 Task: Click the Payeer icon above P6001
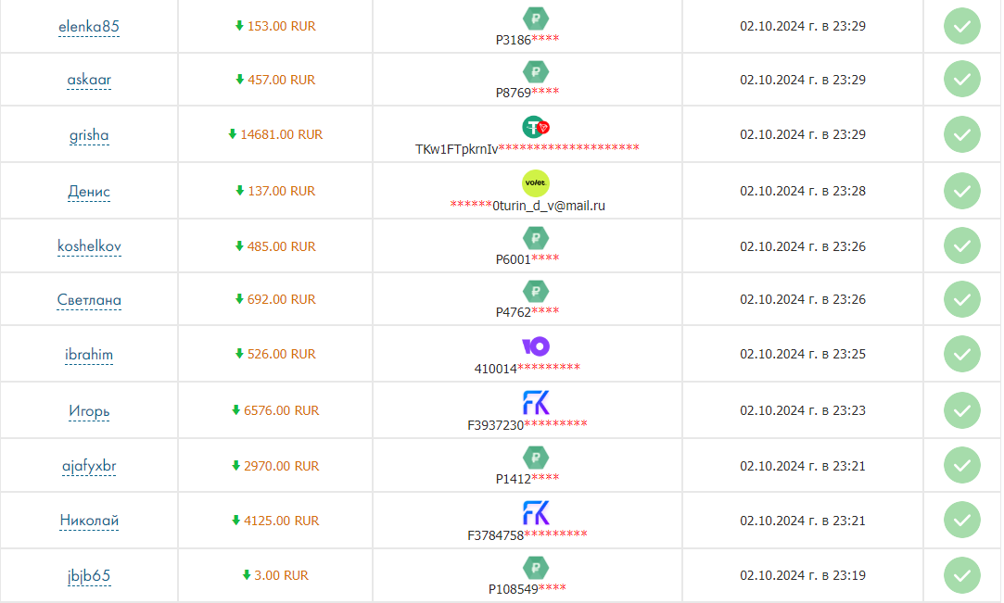[x=536, y=237]
